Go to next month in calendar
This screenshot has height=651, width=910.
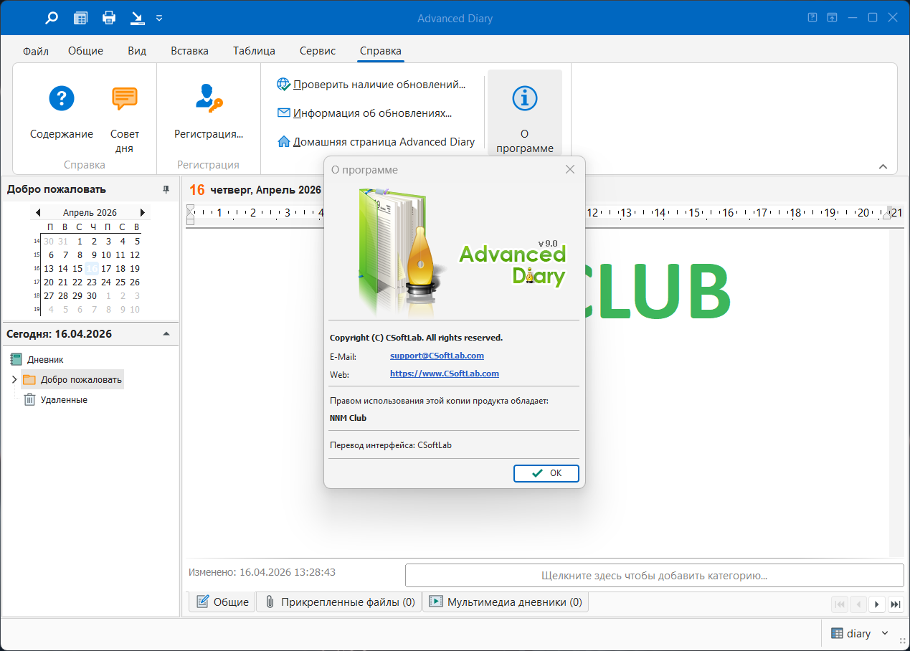(143, 213)
